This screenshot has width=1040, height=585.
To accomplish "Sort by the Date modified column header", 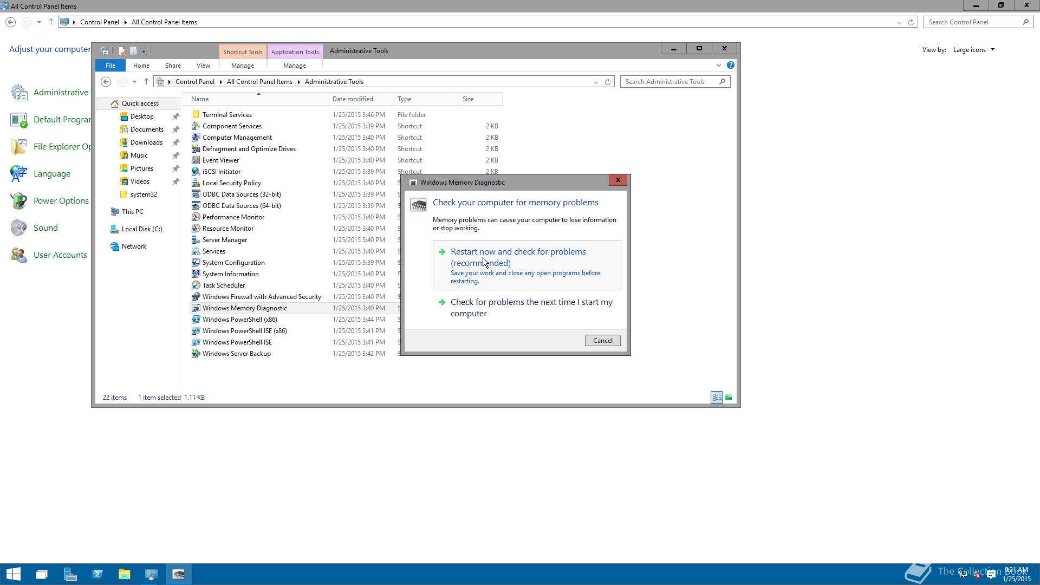I will coord(361,99).
